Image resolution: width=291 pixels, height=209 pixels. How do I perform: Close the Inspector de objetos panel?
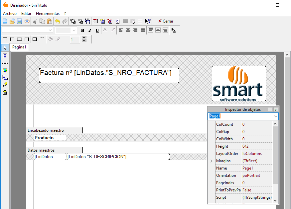[275, 109]
